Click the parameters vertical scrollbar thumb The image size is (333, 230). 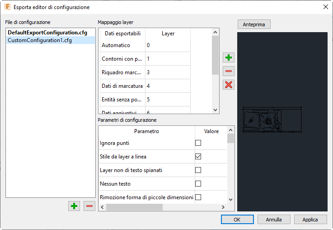(230, 138)
